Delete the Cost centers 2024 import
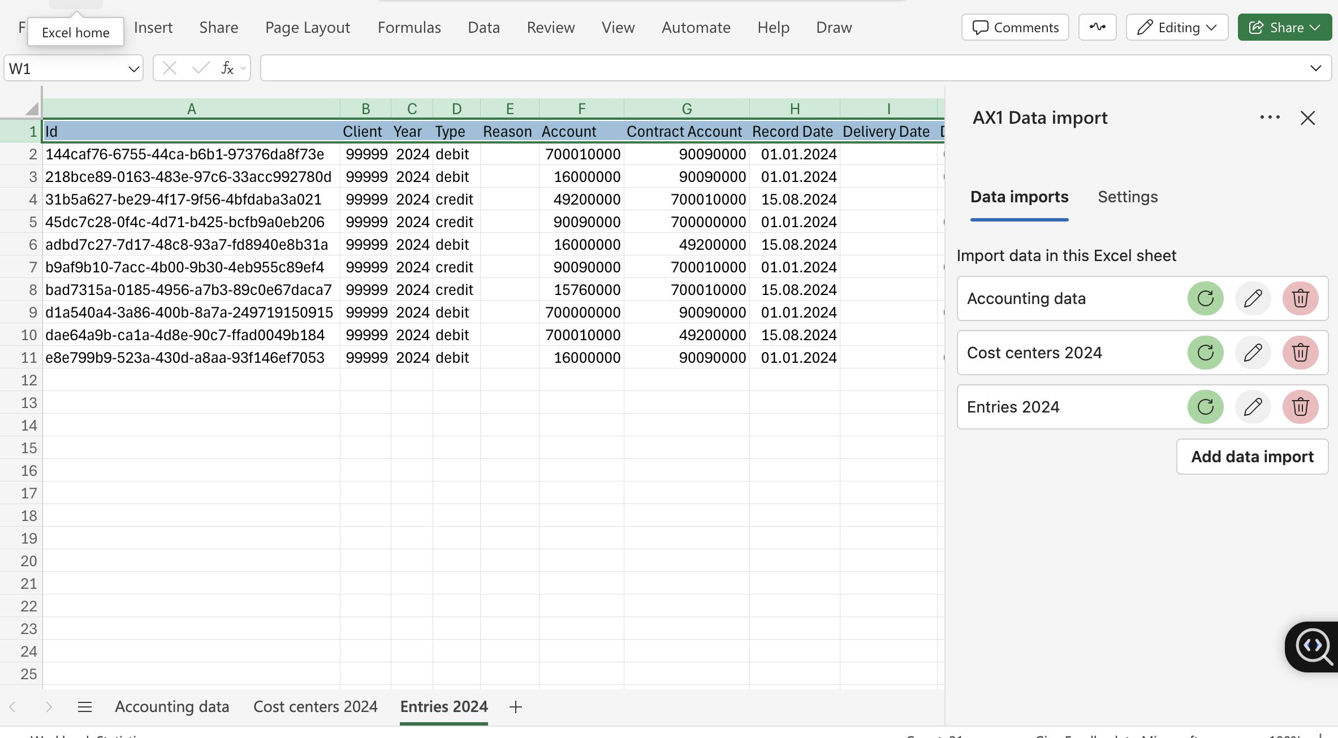The width and height of the screenshot is (1338, 738). point(1300,353)
